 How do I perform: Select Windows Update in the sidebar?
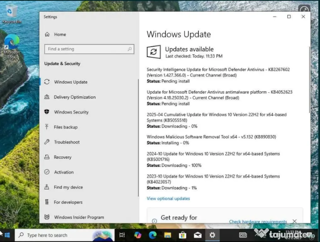point(70,82)
